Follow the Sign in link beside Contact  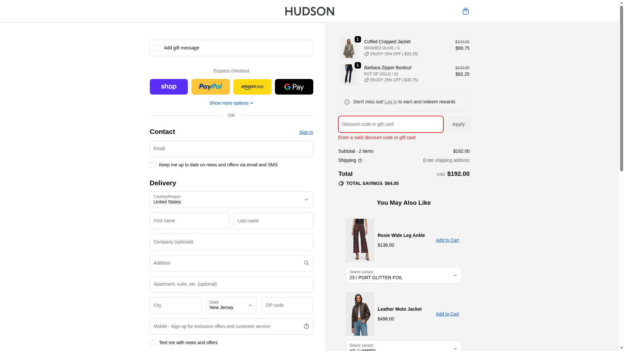(x=306, y=132)
